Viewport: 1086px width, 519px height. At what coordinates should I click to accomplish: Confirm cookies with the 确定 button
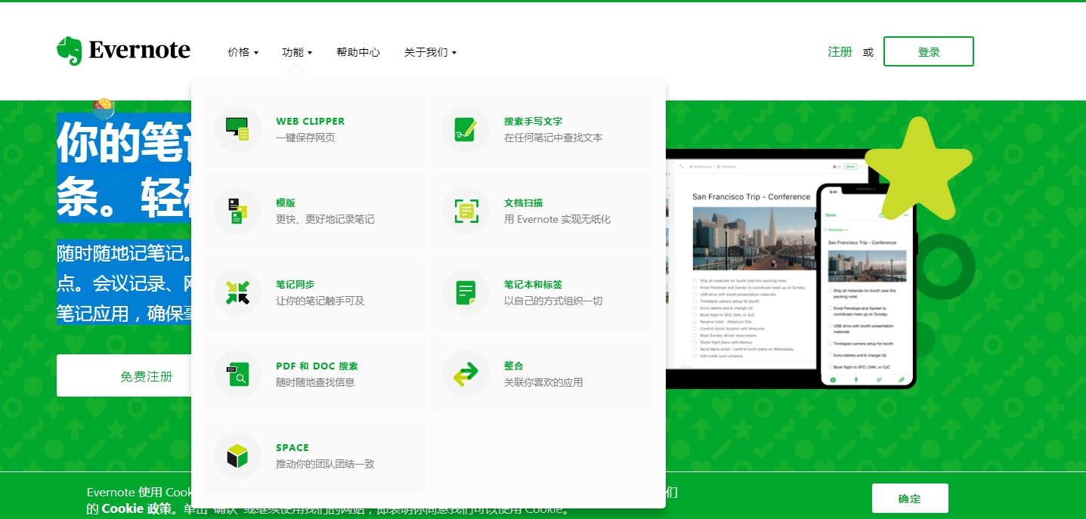(x=909, y=499)
